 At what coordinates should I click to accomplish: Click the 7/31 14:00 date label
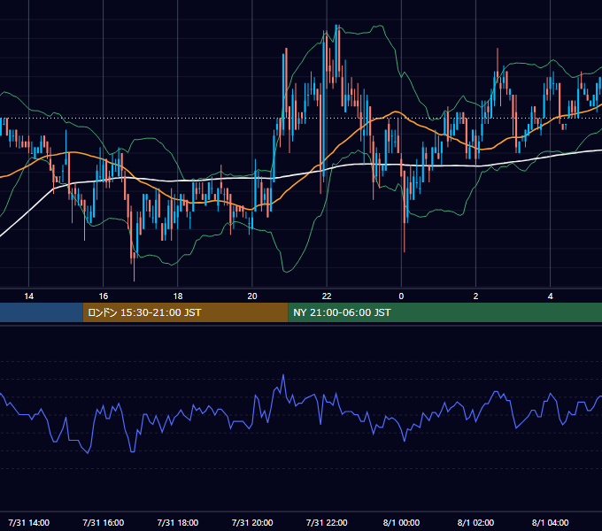pyautogui.click(x=29, y=522)
